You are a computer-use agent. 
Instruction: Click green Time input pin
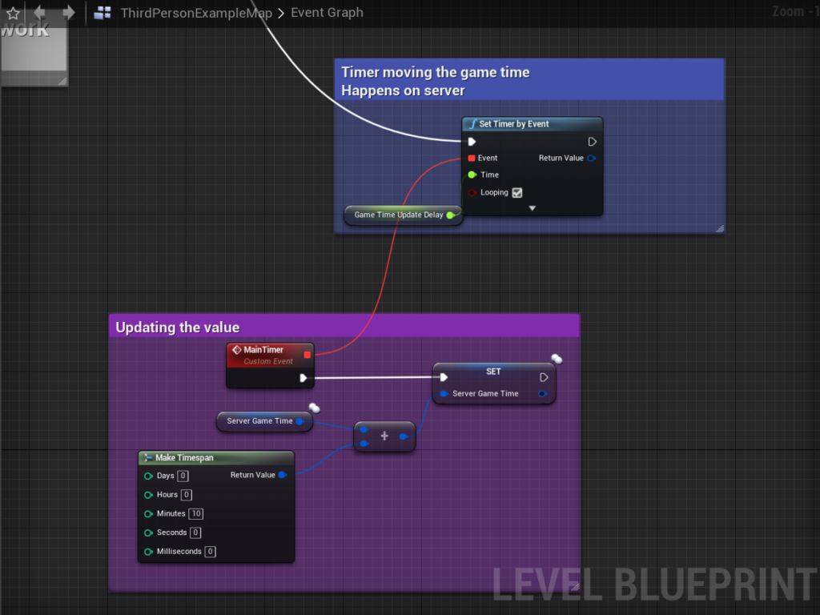tap(472, 175)
